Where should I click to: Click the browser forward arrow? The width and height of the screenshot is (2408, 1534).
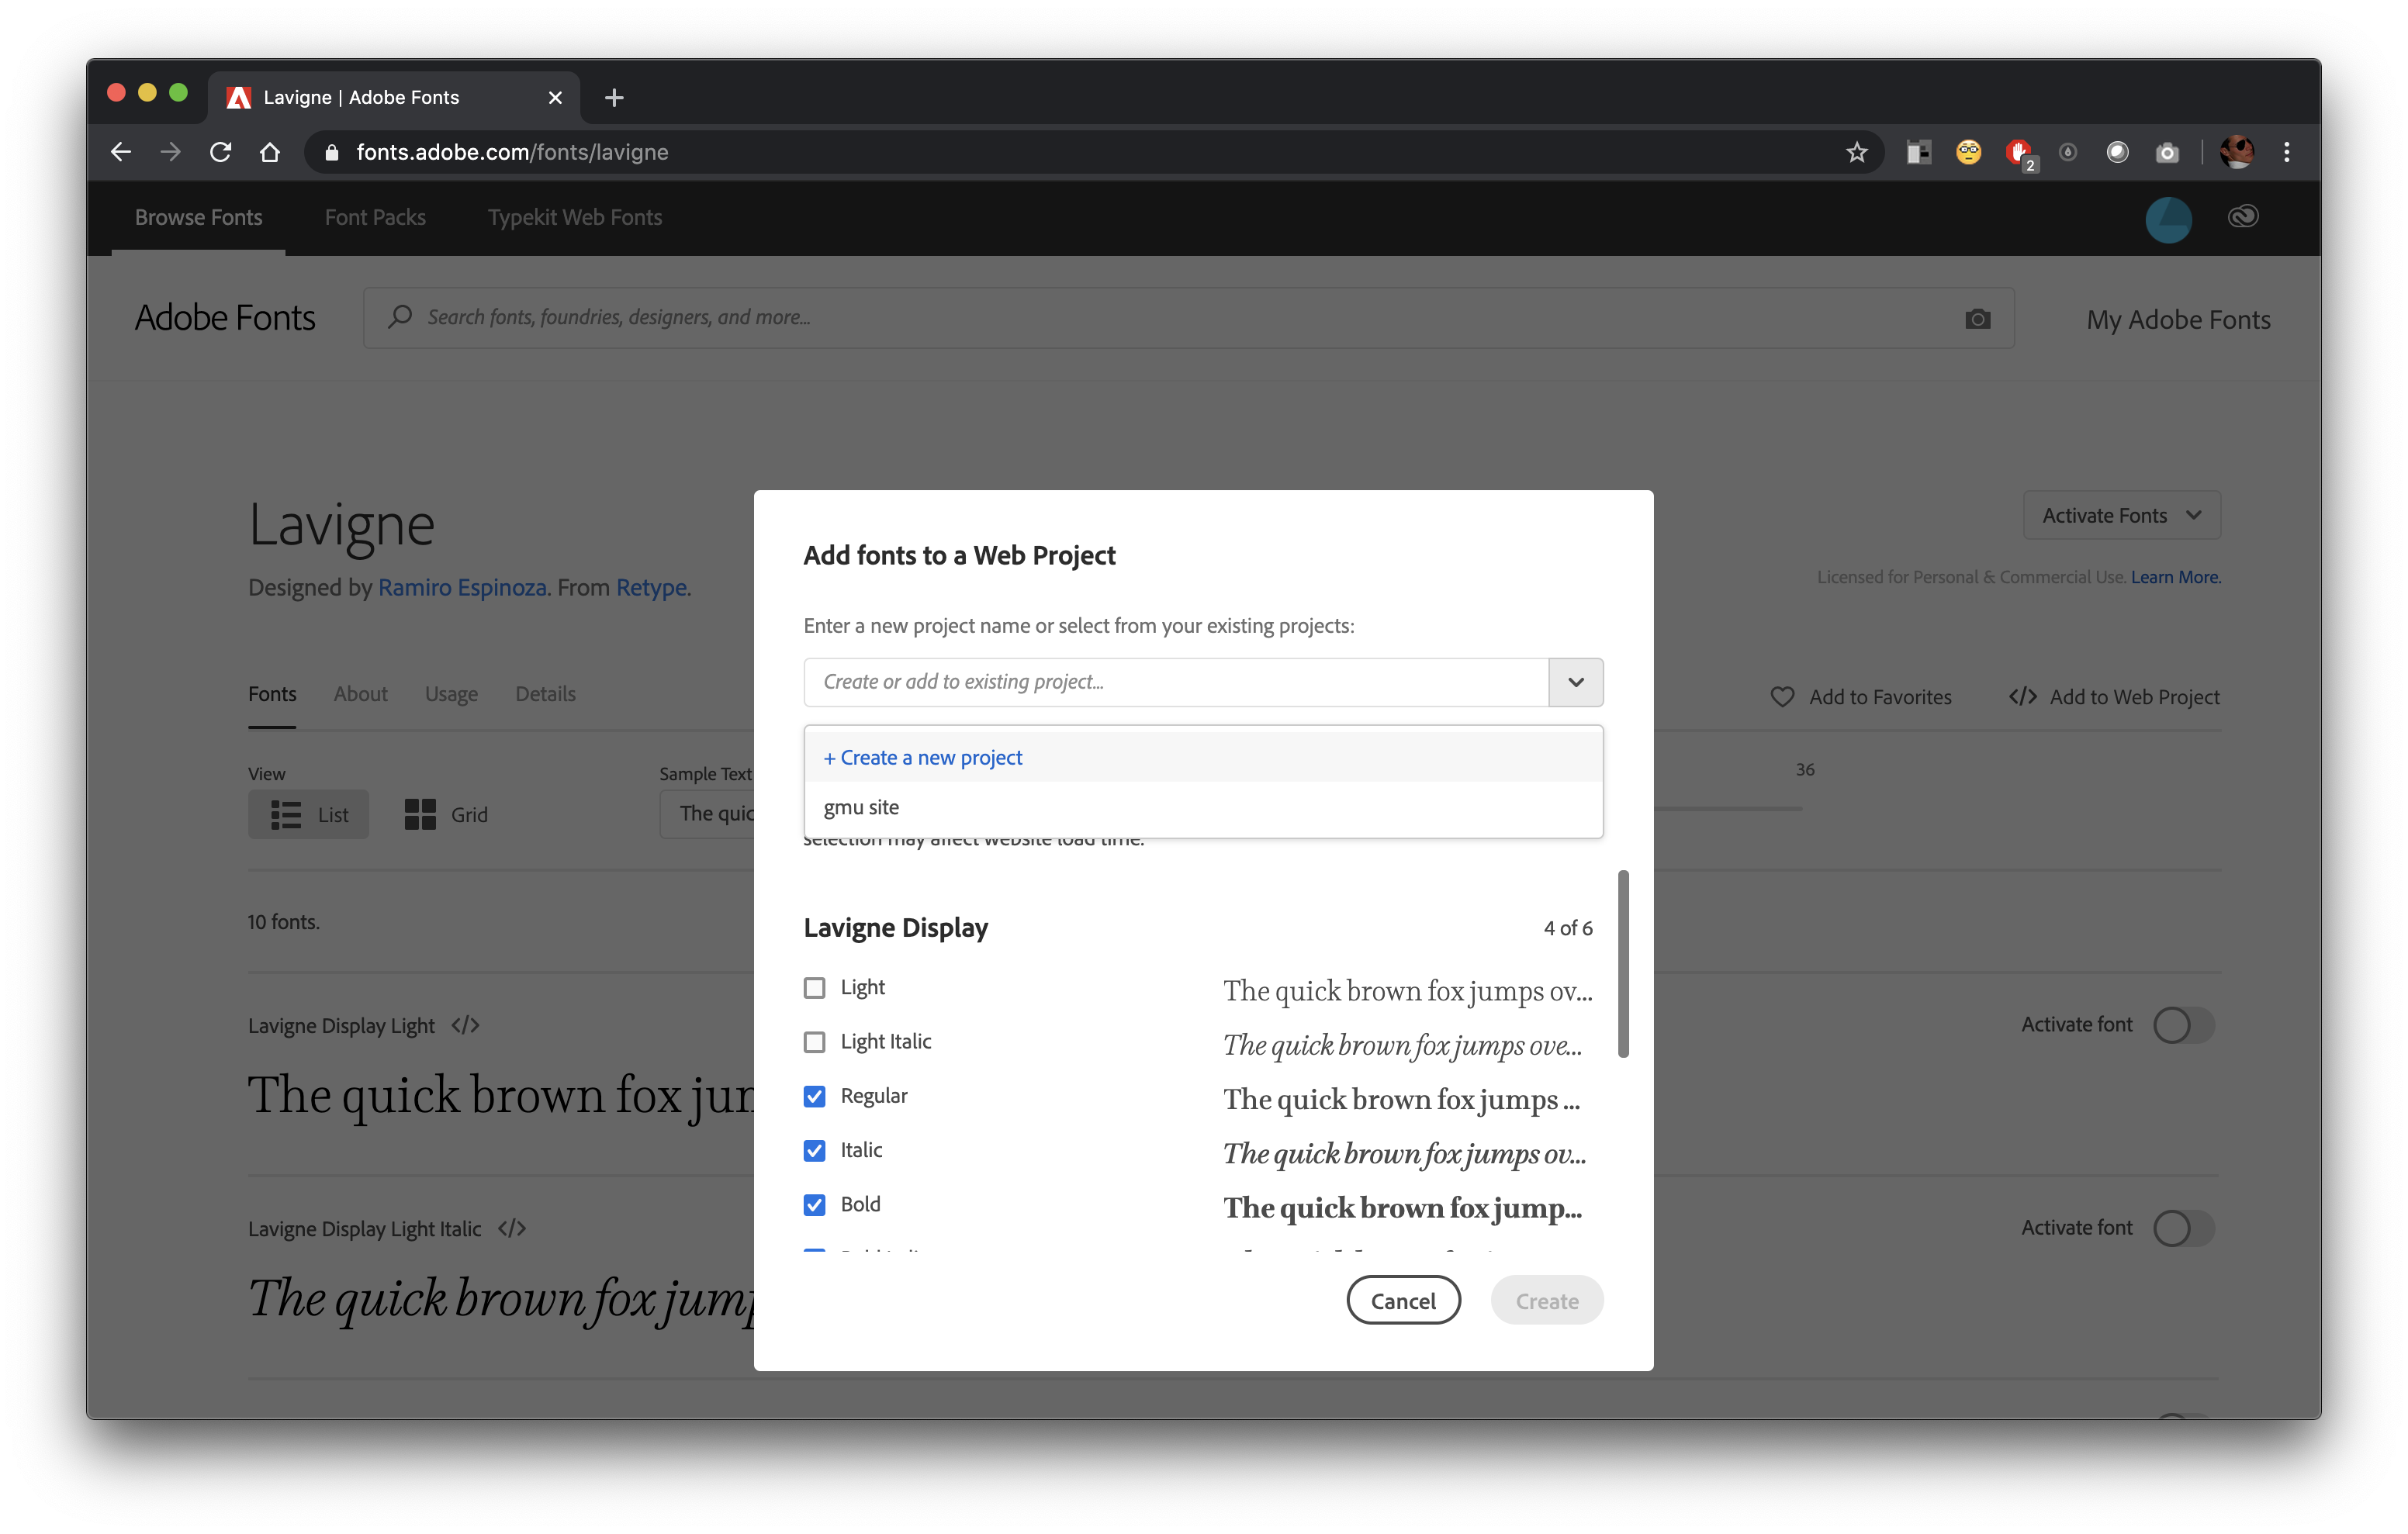tap(171, 152)
